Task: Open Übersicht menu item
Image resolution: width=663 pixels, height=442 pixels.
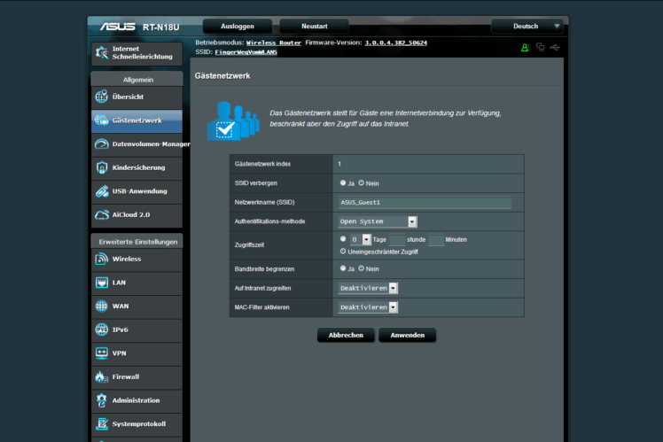Action: pyautogui.click(x=137, y=97)
